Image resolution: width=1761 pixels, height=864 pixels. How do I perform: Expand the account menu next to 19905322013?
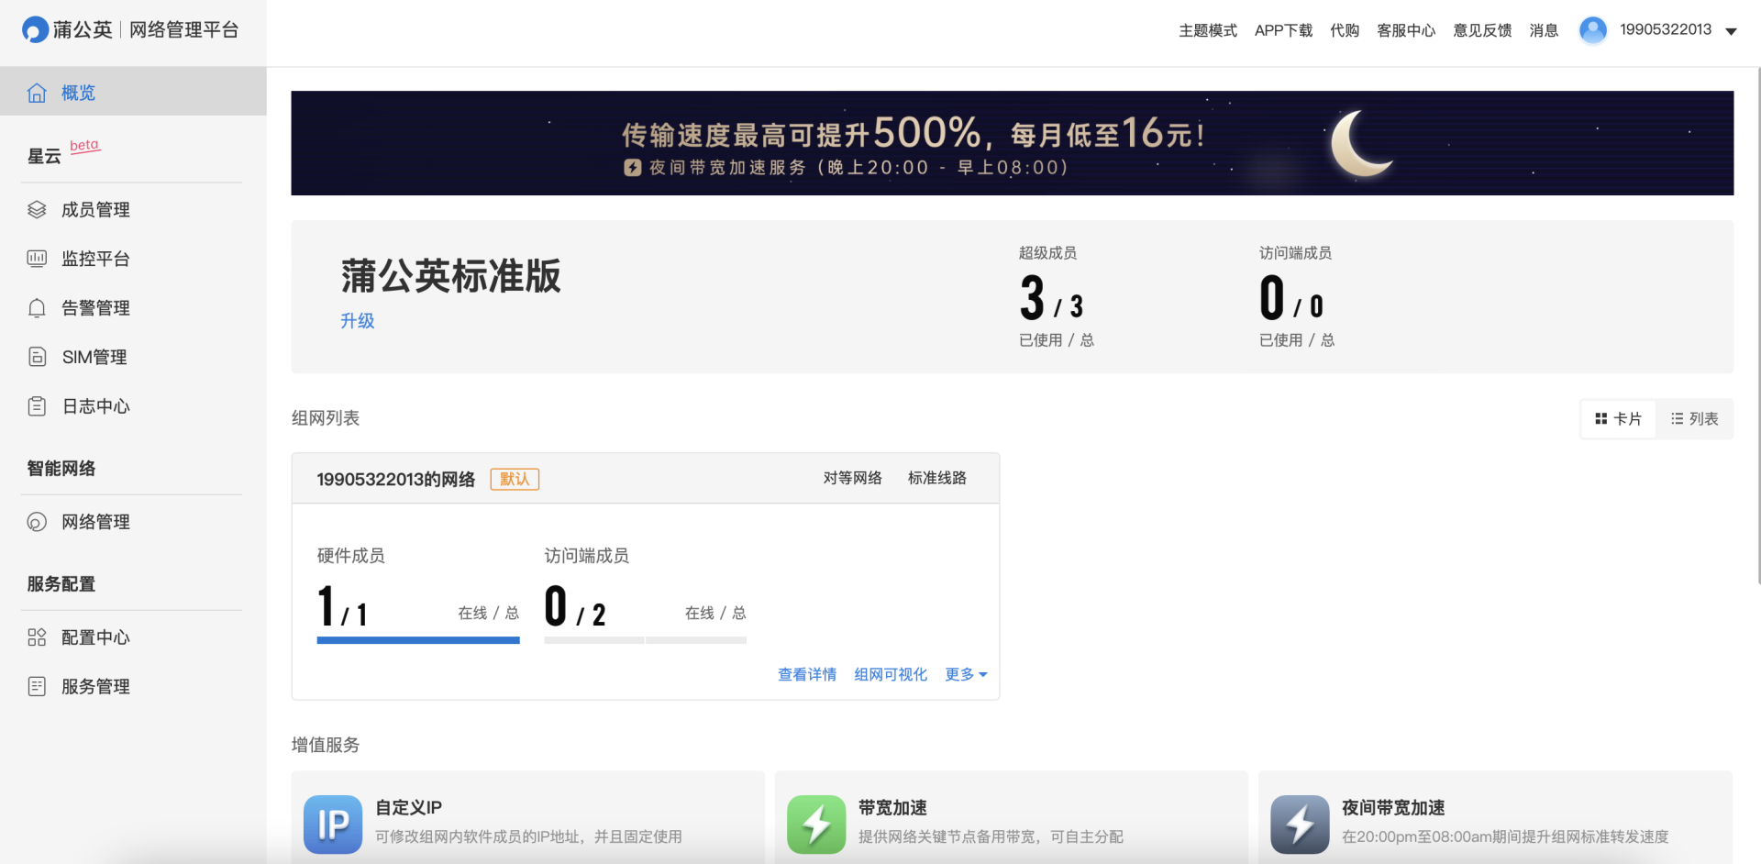(x=1730, y=30)
